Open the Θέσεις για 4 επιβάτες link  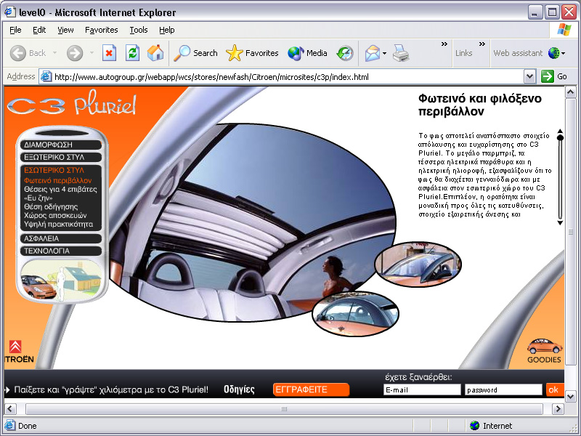pos(60,189)
